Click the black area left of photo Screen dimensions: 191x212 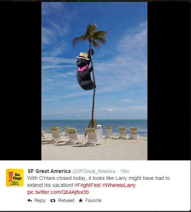click(x=21, y=81)
